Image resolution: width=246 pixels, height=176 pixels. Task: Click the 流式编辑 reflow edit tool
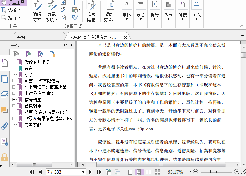click(91, 11)
